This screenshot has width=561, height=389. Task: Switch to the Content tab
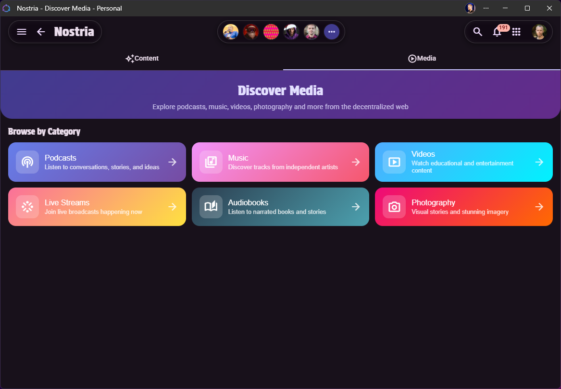142,58
